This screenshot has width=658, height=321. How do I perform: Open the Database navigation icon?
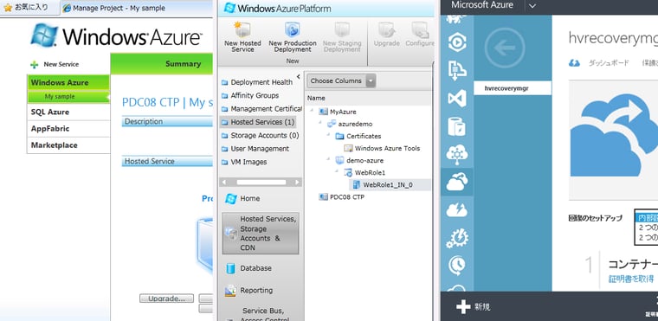pyautogui.click(x=230, y=268)
